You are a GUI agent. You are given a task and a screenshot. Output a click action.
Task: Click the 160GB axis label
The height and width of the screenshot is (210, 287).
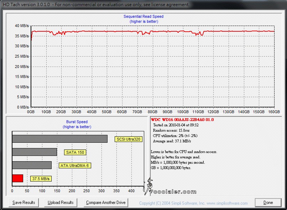tap(274, 112)
